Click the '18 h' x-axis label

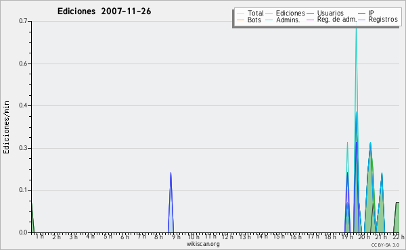(x=330, y=236)
